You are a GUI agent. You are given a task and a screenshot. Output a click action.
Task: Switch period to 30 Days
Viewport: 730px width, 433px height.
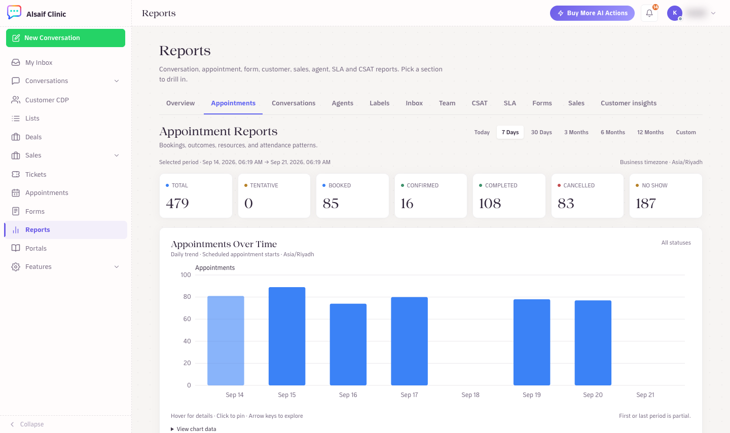pyautogui.click(x=541, y=132)
